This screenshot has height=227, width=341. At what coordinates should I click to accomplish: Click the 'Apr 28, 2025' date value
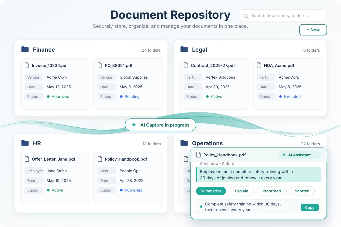132,180
